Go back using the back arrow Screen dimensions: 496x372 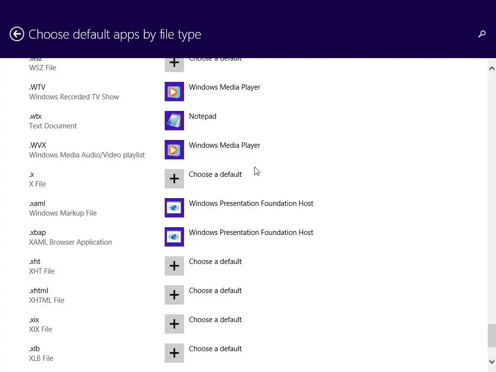pos(17,34)
